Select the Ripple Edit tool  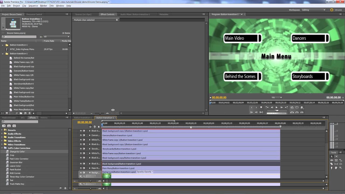pyautogui.click(x=332, y=160)
